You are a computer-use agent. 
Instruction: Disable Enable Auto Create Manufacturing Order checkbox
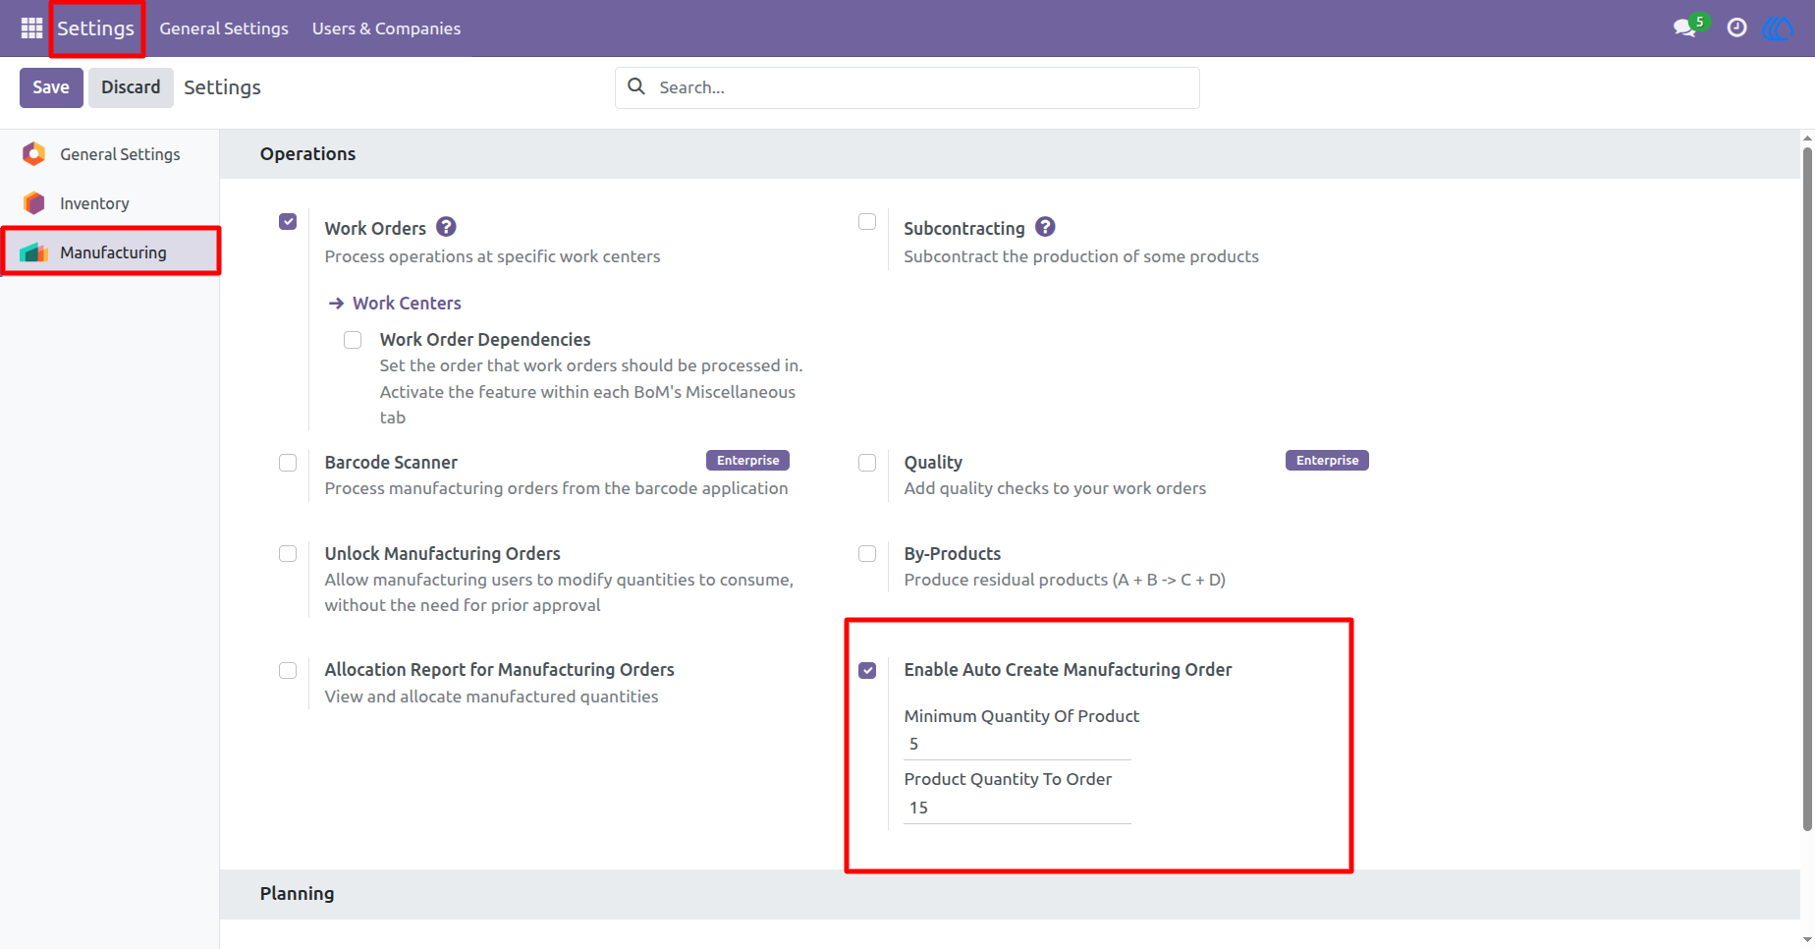(x=867, y=670)
